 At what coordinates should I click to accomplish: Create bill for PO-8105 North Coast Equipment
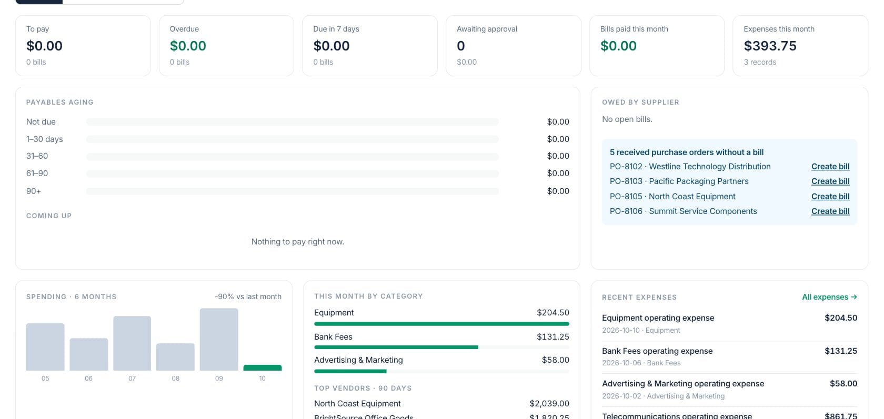pos(830,196)
